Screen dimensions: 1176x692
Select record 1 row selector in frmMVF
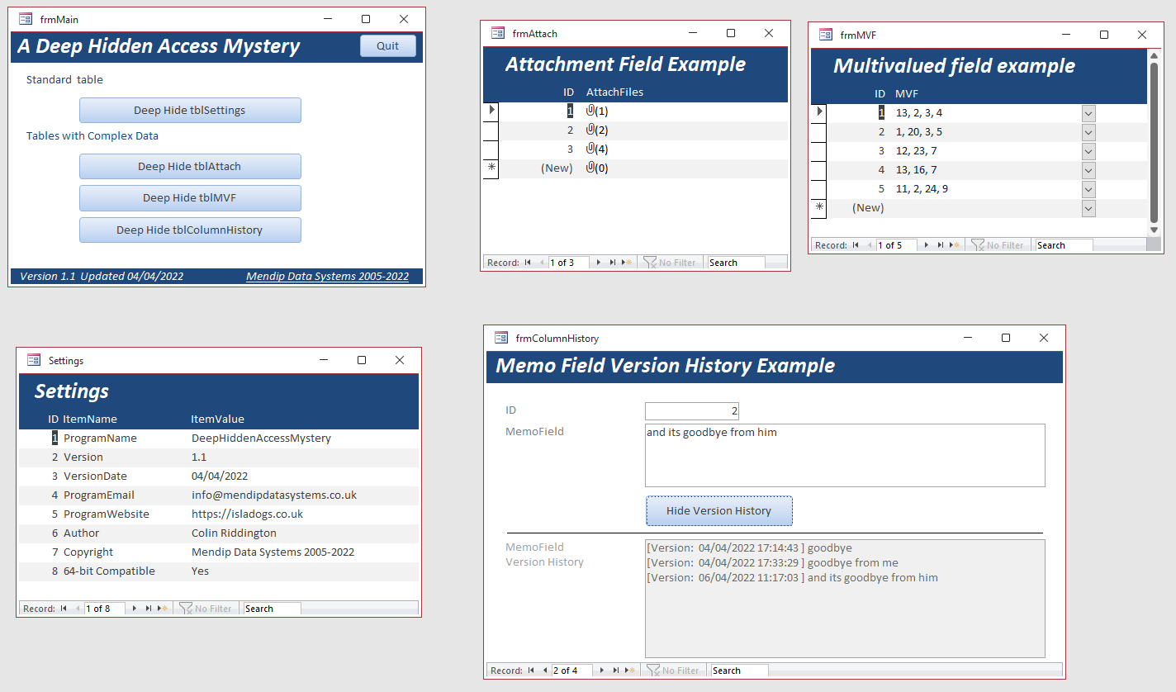tap(820, 112)
